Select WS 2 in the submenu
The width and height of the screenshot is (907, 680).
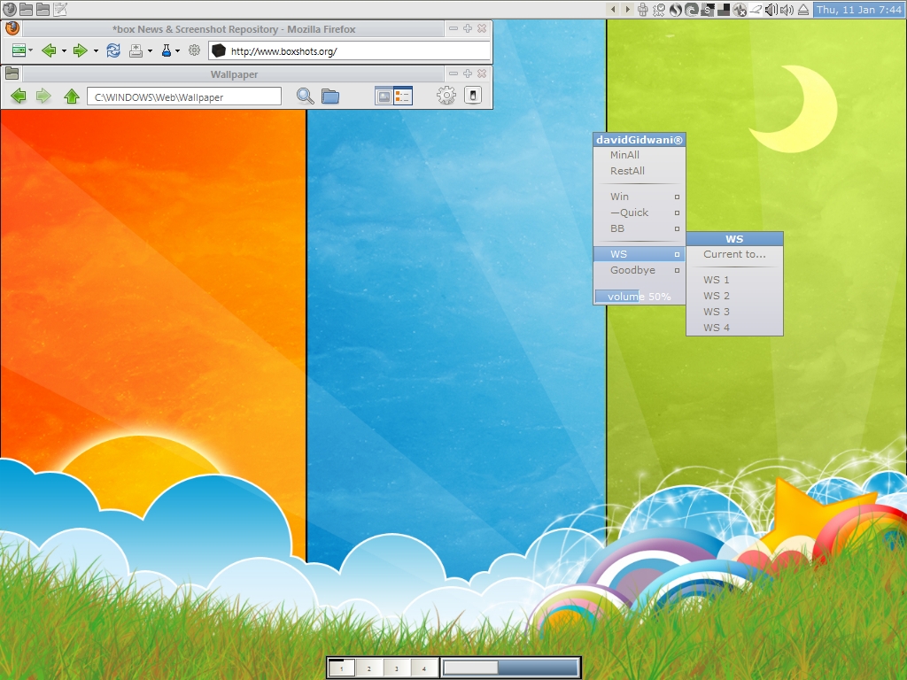[x=734, y=296]
